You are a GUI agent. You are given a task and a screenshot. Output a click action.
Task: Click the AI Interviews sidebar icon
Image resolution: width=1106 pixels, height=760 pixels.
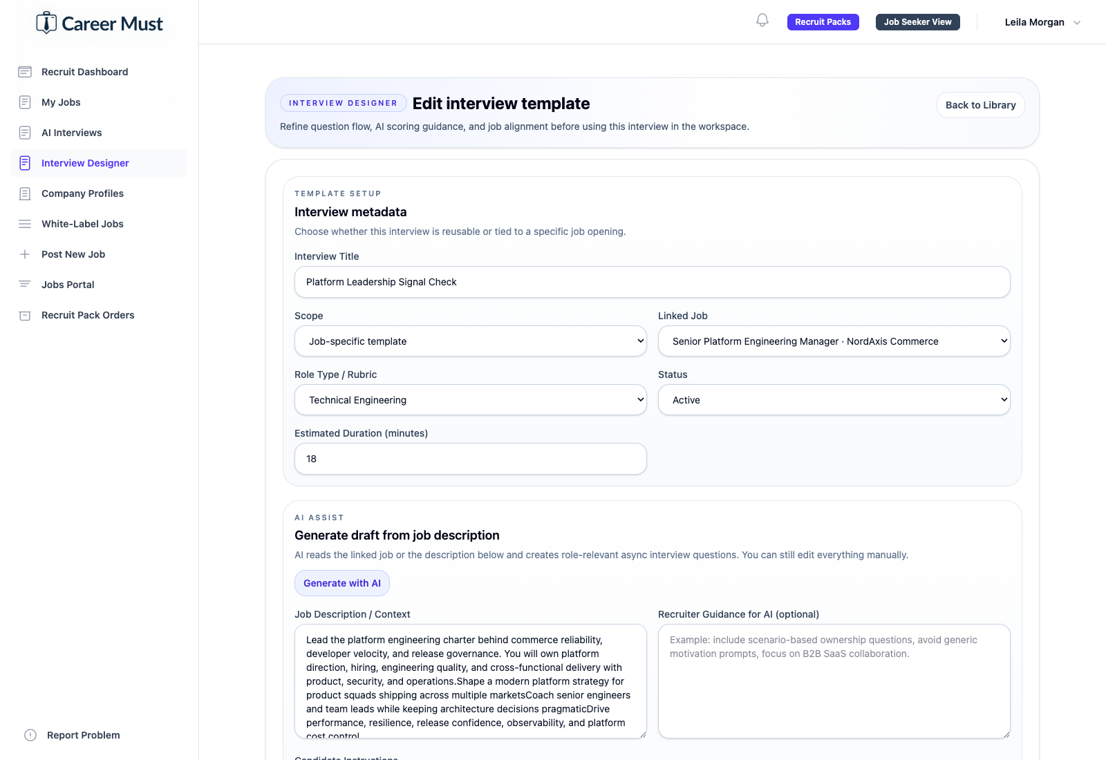[25, 133]
